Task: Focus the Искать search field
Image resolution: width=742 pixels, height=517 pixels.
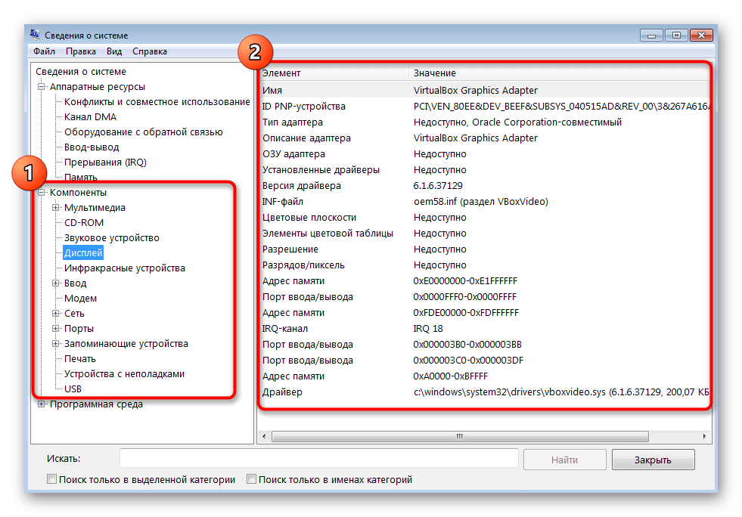Action: tap(319, 458)
